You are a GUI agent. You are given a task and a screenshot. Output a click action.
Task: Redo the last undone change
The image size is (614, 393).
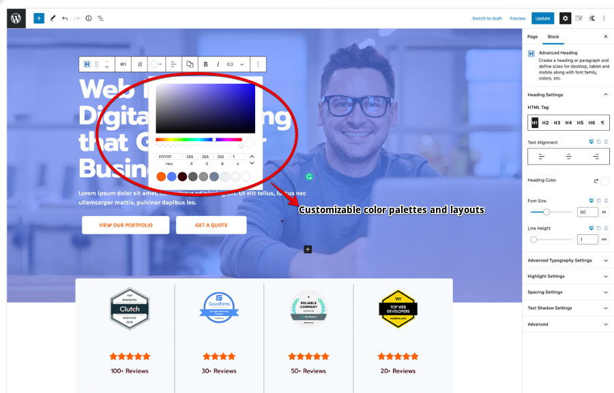click(76, 18)
